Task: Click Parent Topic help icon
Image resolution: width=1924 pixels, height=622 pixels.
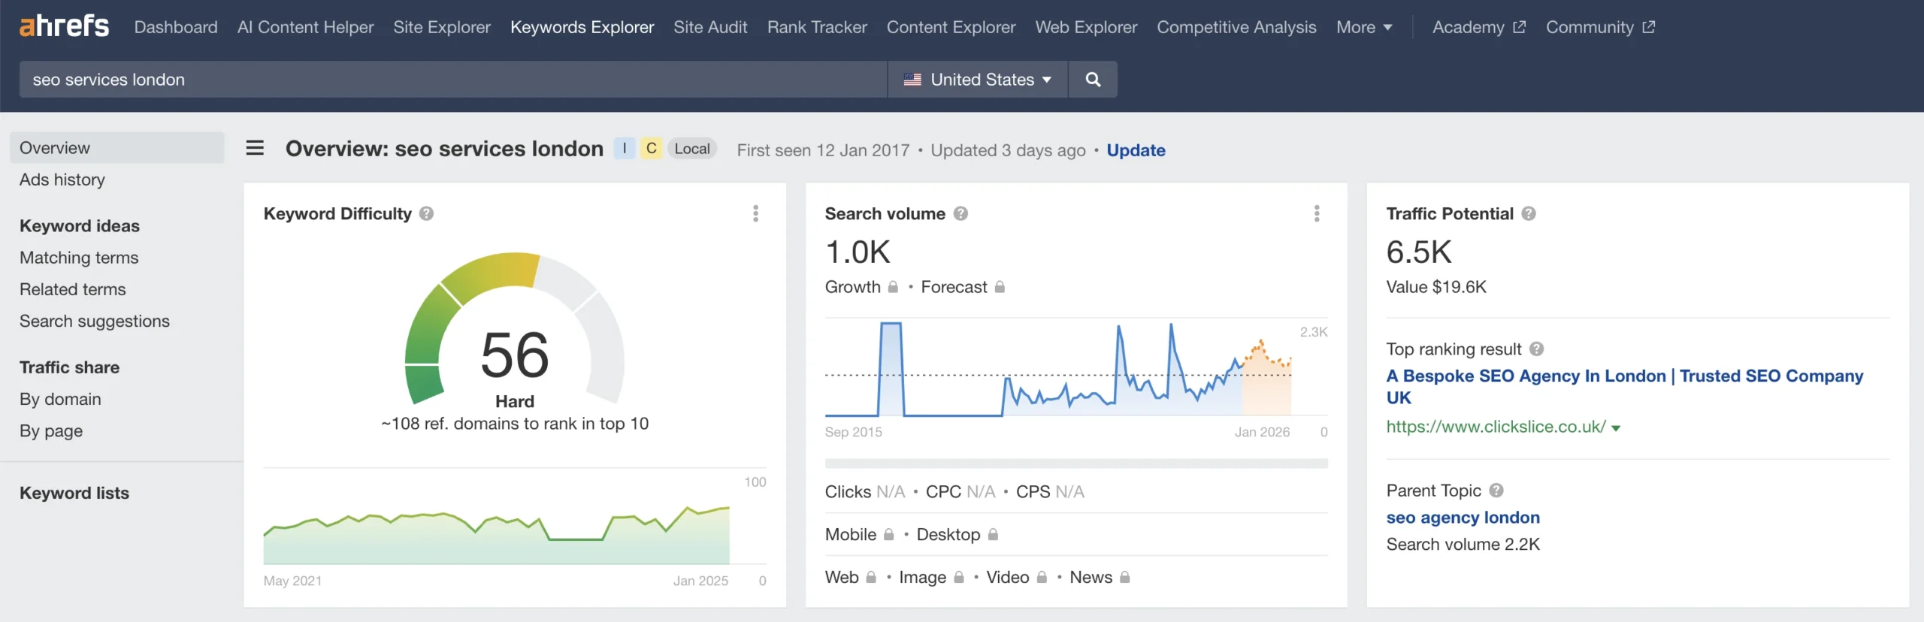Action: click(1496, 491)
